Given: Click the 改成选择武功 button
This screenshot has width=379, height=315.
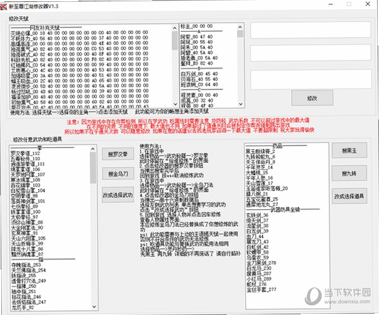Looking at the screenshot, I should pyautogui.click(x=118, y=195).
